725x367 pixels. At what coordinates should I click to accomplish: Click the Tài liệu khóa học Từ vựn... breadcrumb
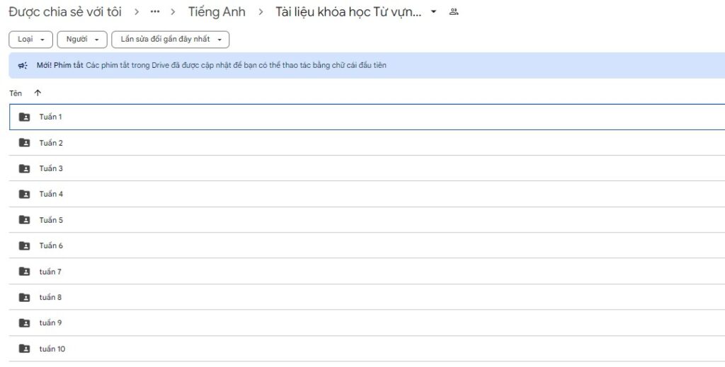pos(348,12)
